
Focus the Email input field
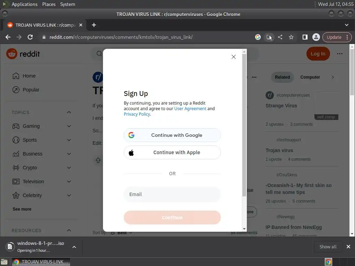tap(172, 194)
